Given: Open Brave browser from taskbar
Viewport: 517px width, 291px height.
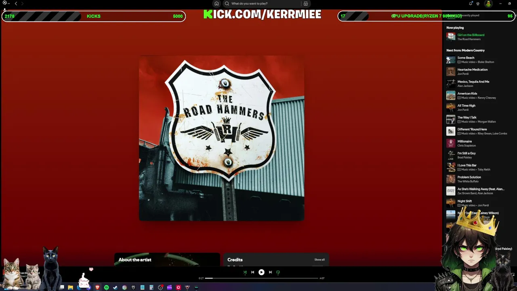Looking at the screenshot, I should pos(97,287).
